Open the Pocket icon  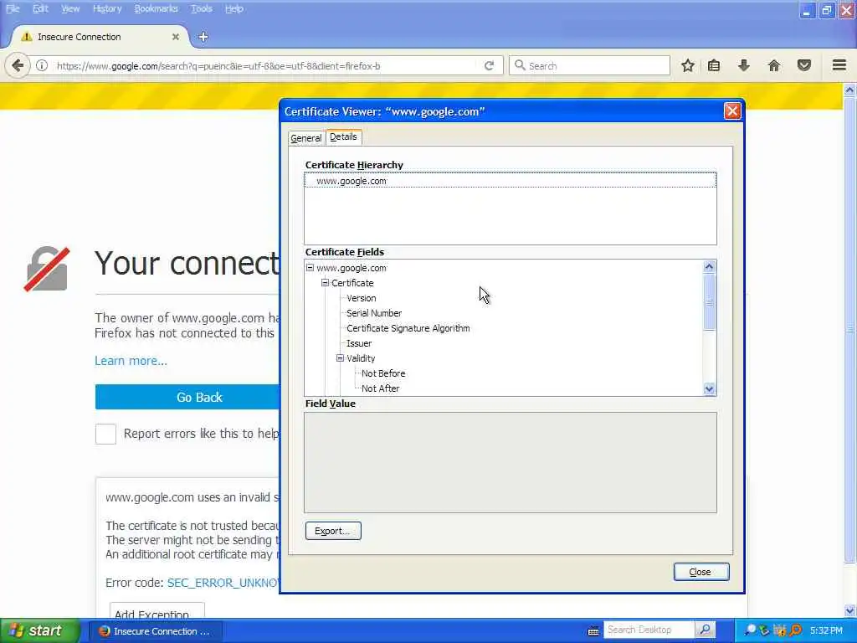[x=804, y=65]
